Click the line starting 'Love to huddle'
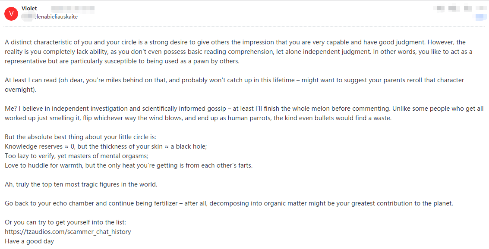The width and height of the screenshot is (489, 249). tap(128, 165)
